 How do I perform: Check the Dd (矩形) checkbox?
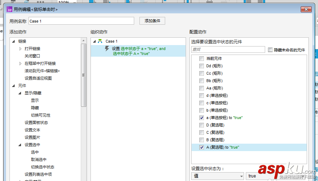[x=201, y=66]
